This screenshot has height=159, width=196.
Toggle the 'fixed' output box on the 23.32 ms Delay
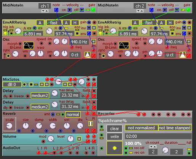point(94,91)
